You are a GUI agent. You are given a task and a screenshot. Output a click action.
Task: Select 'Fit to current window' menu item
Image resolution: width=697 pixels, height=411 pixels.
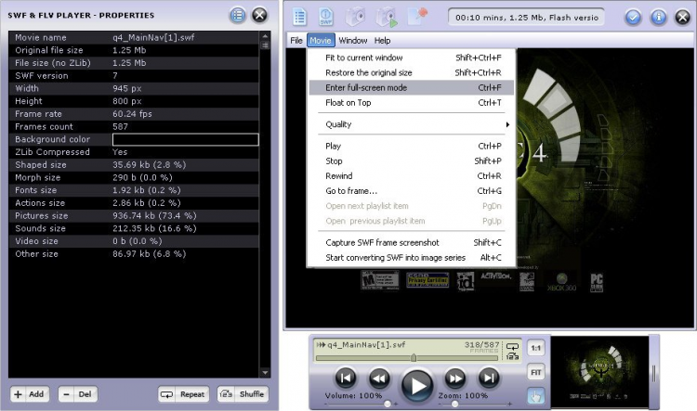coord(411,58)
